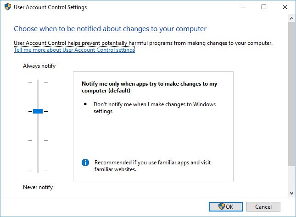Open the Tell me more about UAC link

[74, 50]
